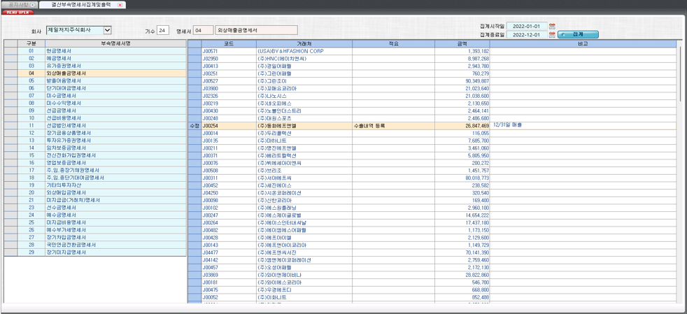Select row J00571 (USA)BY.&HFASHION CORP
687x314 pixels.
tap(294, 51)
